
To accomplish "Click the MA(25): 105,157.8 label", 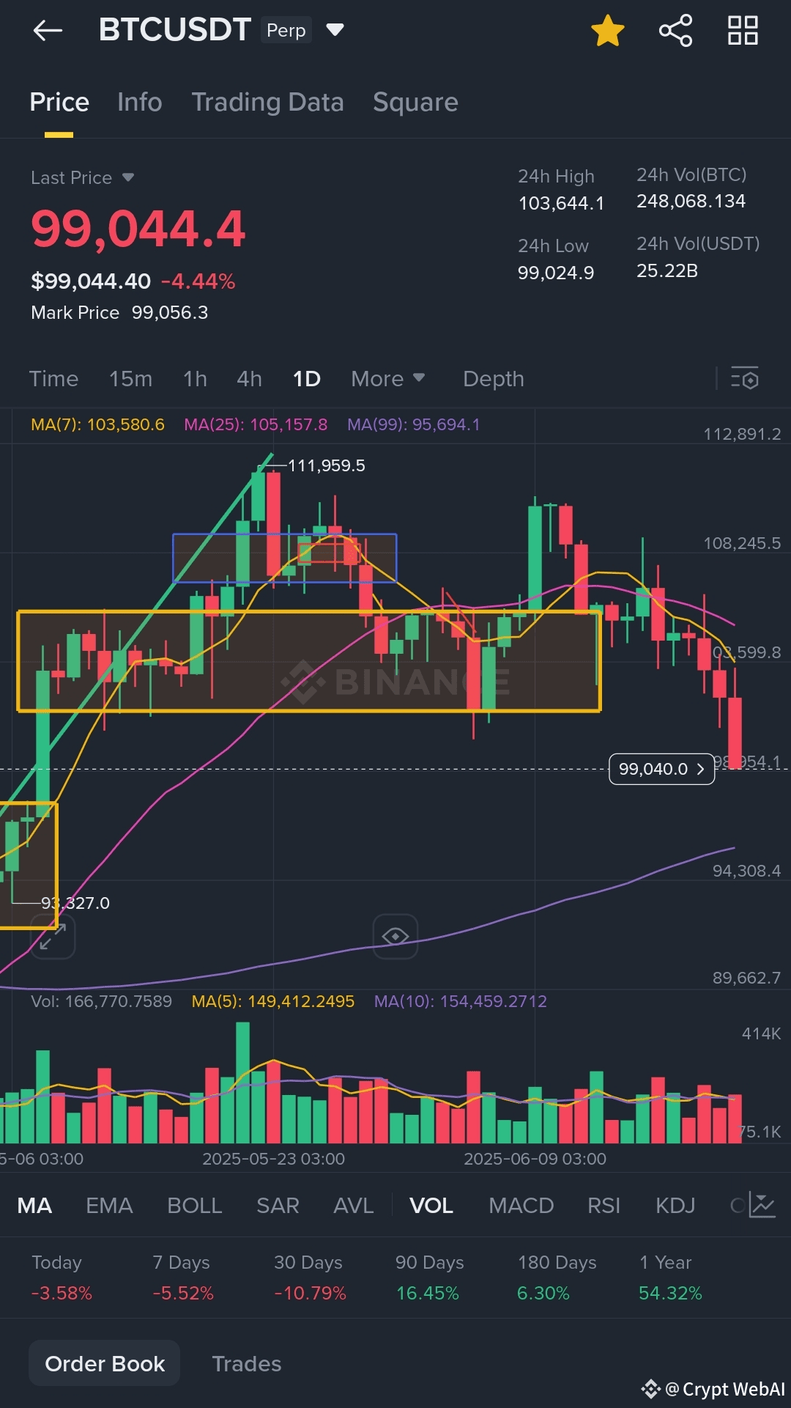I will pyautogui.click(x=256, y=424).
